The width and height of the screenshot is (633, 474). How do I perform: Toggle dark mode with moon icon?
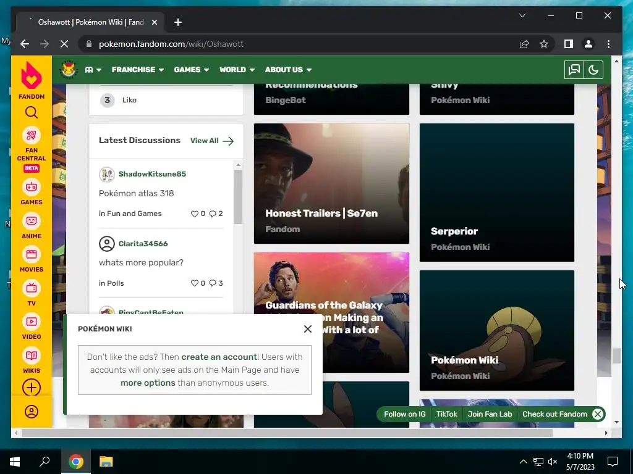(x=593, y=70)
